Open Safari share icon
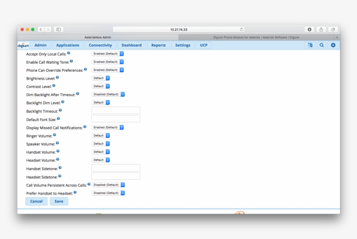The image size is (357, 239). point(321,29)
